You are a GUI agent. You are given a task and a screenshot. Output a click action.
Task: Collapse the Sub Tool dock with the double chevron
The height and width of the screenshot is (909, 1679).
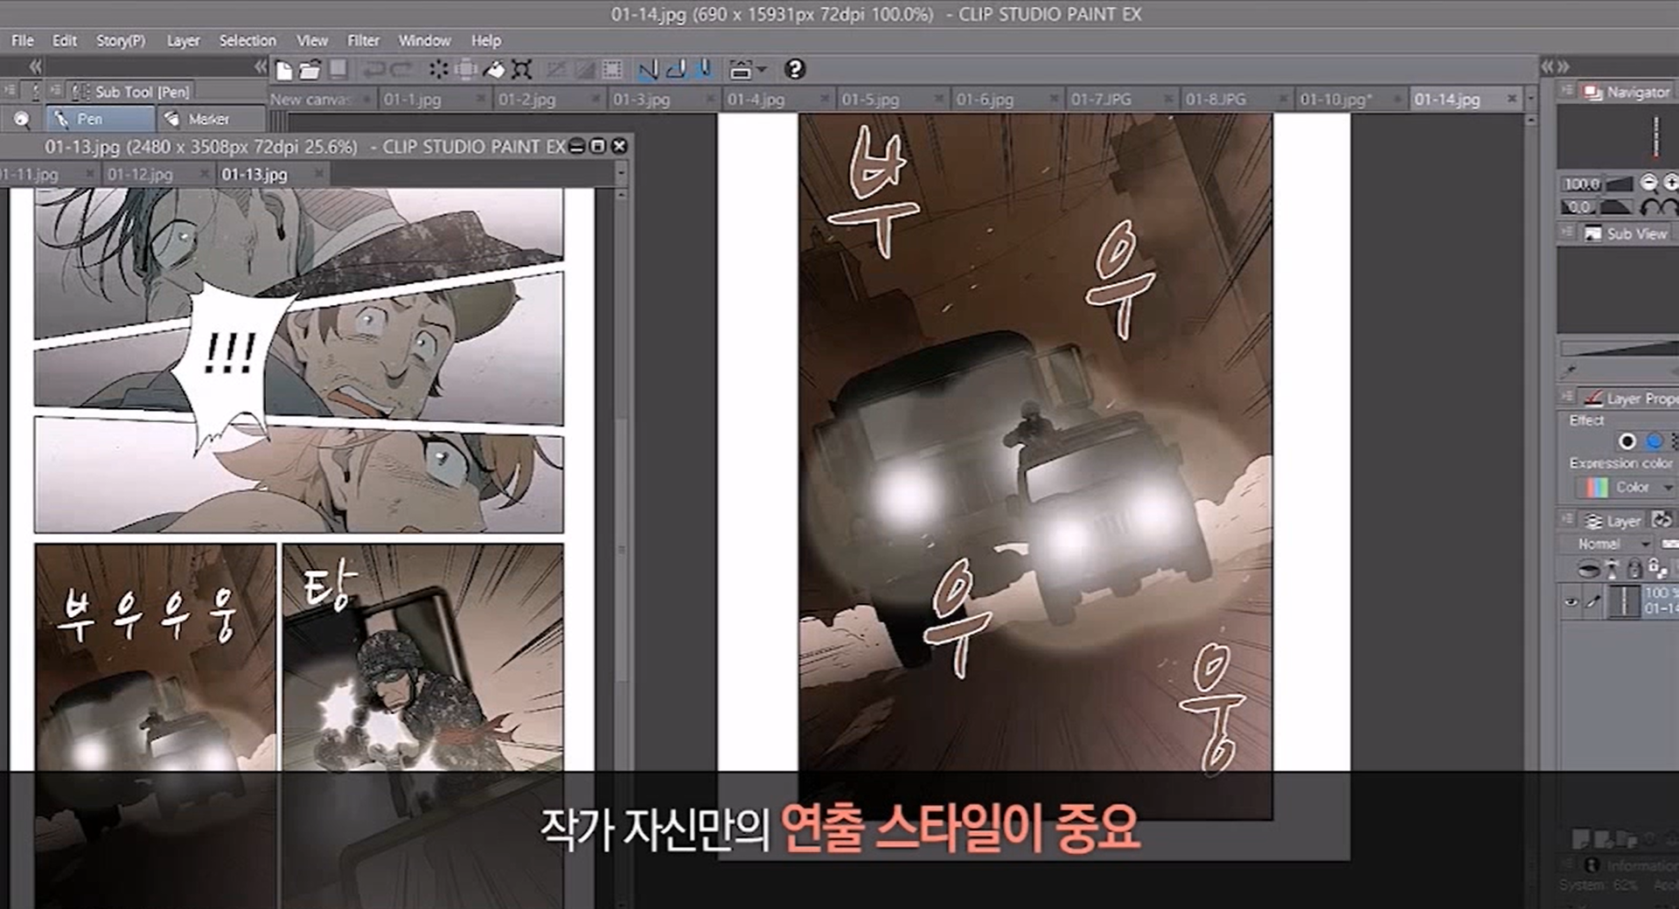pyautogui.click(x=260, y=66)
